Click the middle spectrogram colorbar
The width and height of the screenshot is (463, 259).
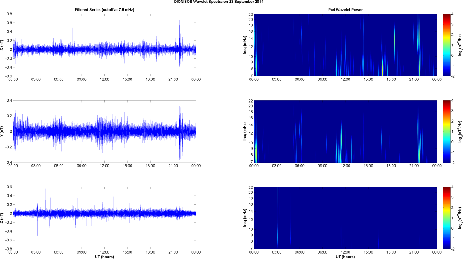(x=446, y=132)
